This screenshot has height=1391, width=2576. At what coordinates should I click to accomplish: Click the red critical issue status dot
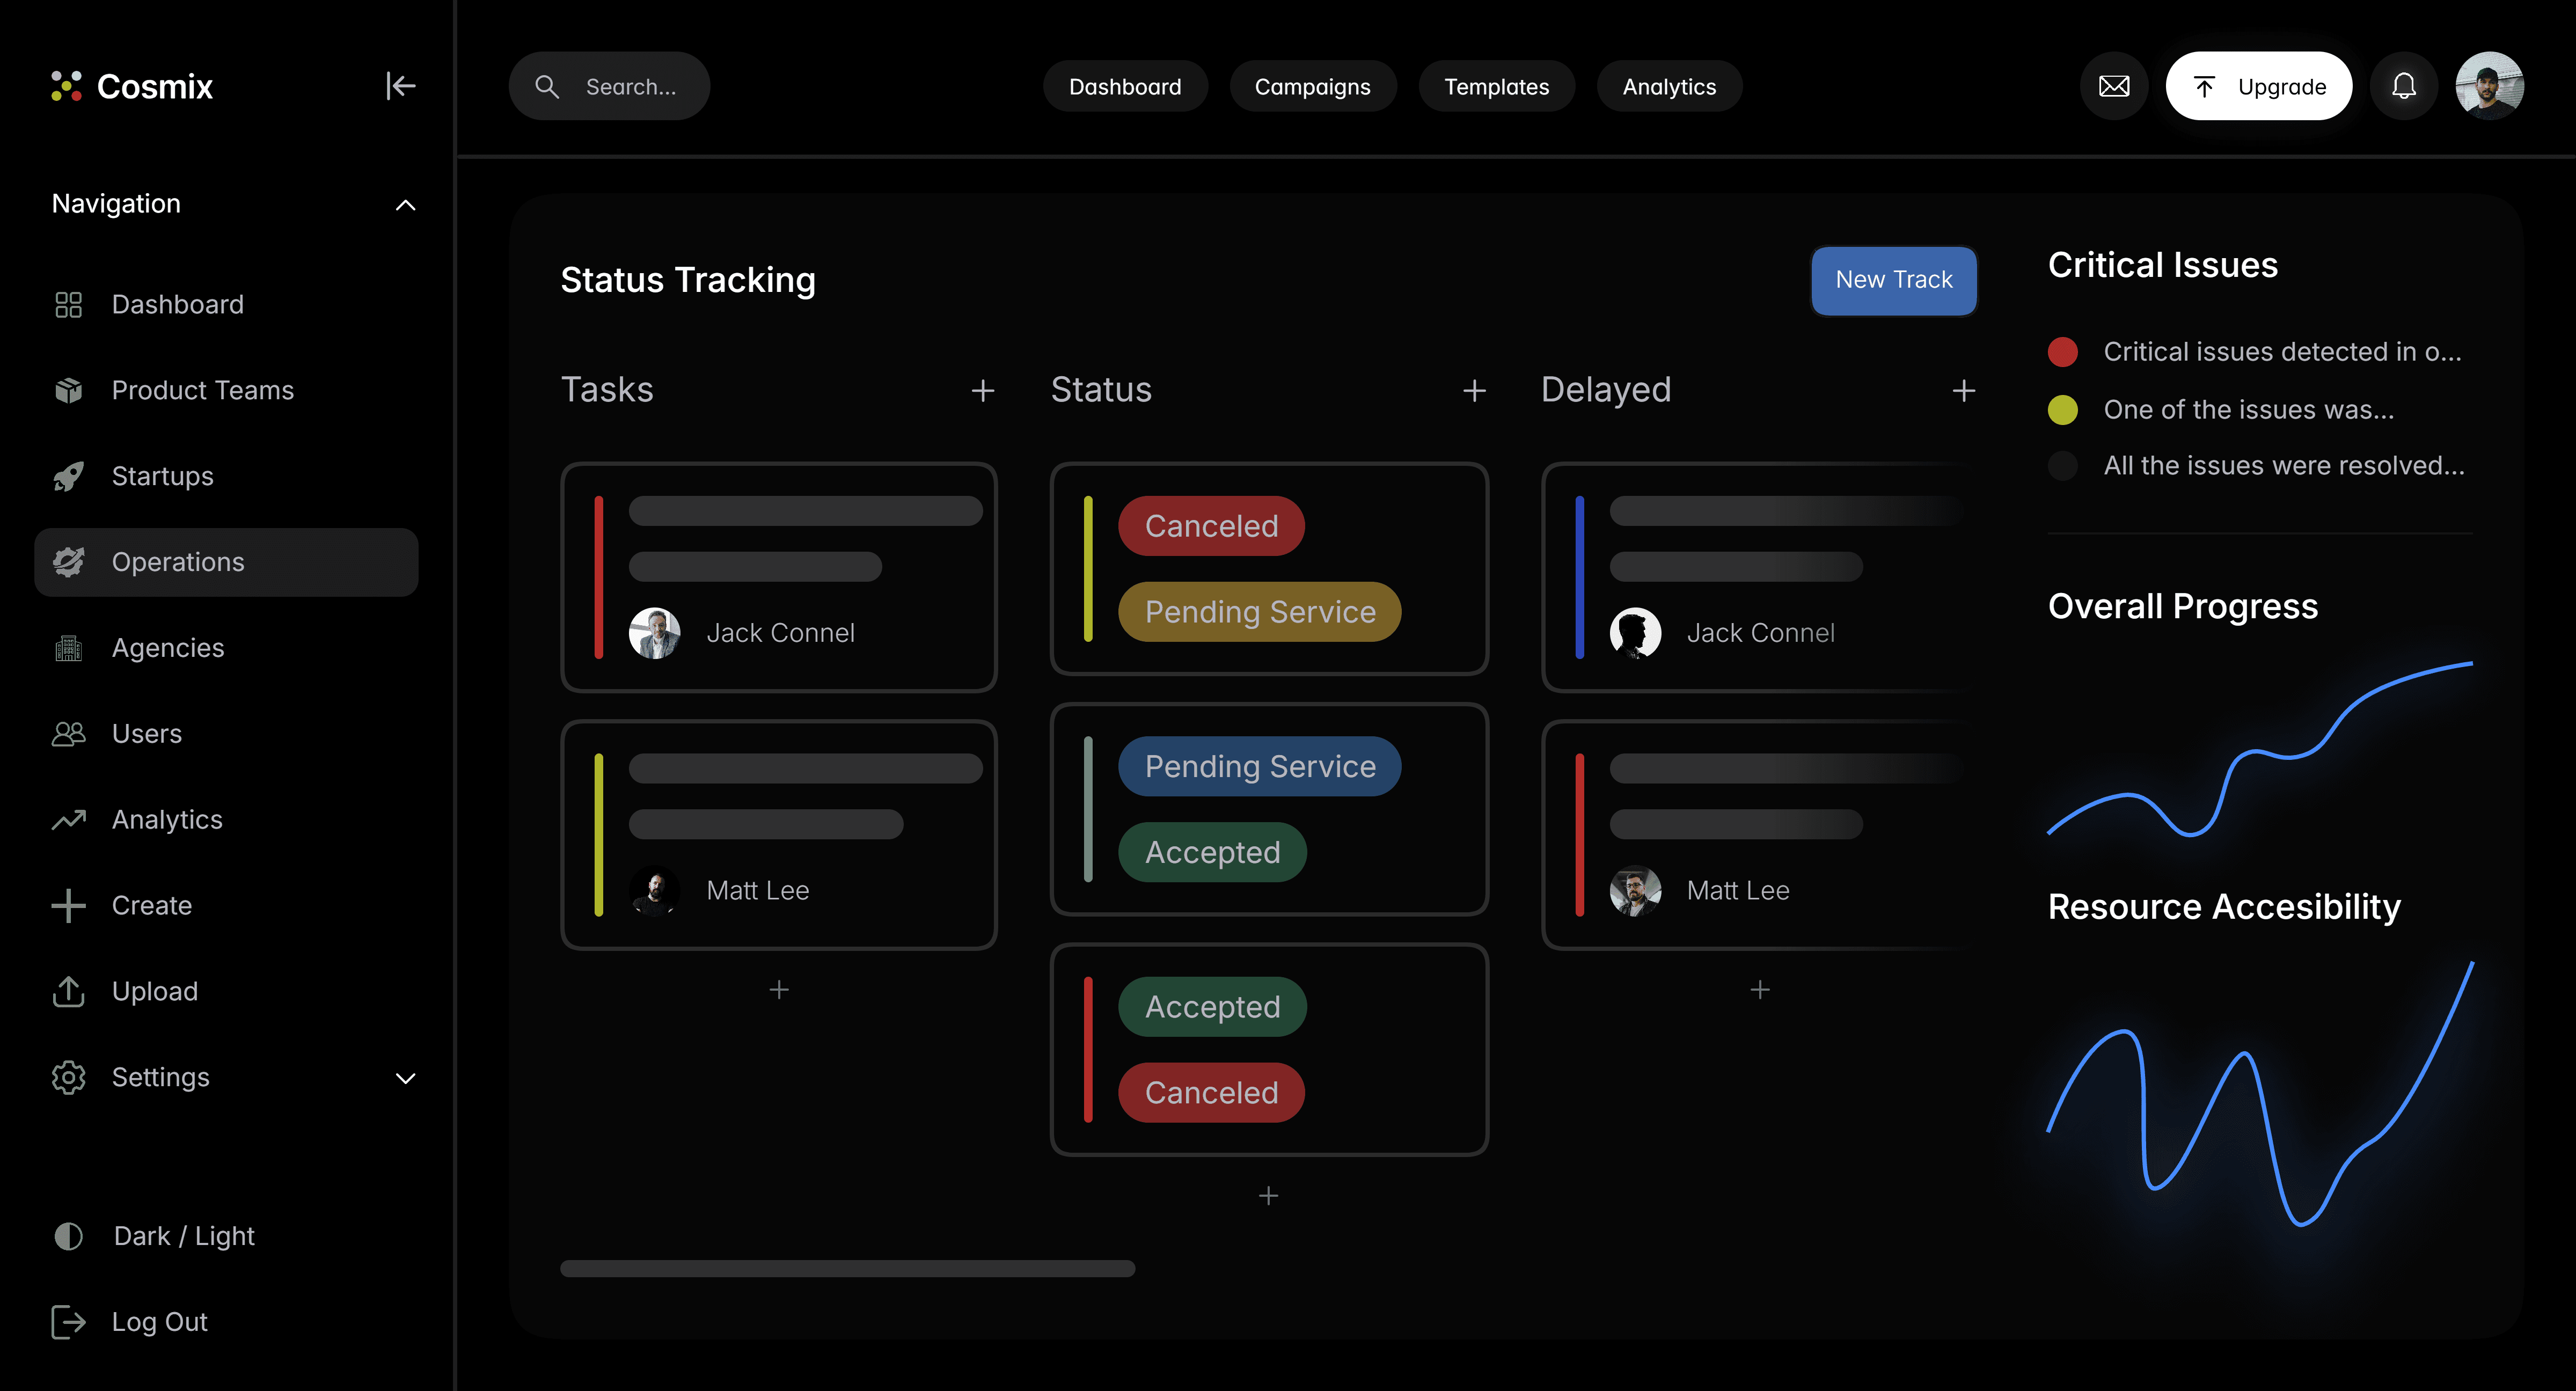(2062, 352)
